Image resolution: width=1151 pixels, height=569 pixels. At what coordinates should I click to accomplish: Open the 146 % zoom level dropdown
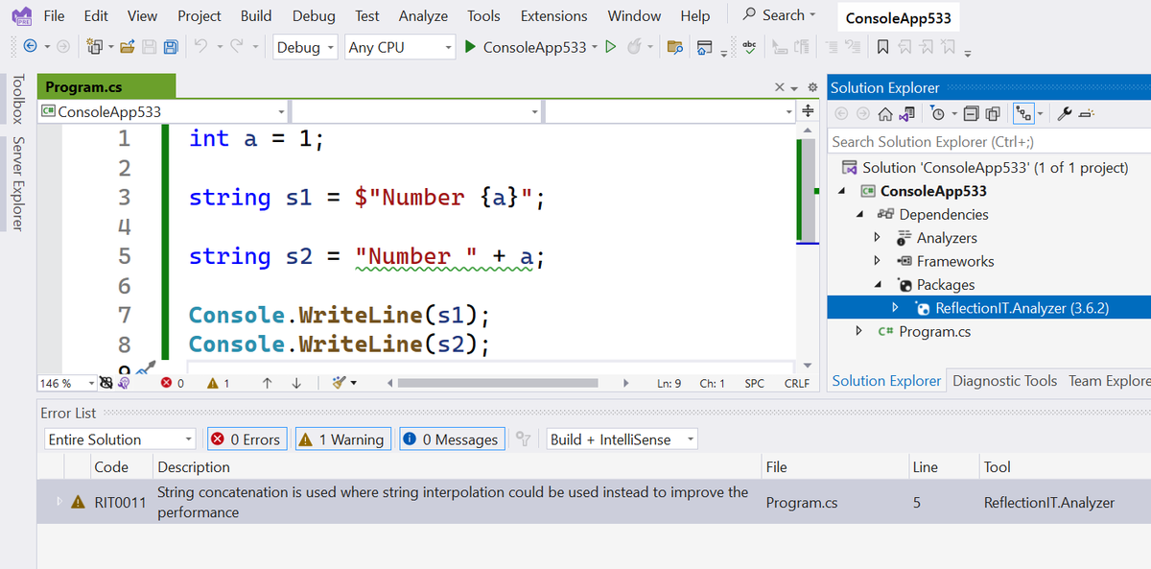pos(68,383)
